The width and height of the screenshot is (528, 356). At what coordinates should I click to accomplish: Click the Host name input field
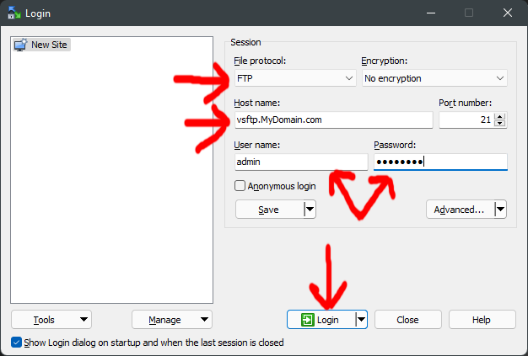[x=333, y=120]
